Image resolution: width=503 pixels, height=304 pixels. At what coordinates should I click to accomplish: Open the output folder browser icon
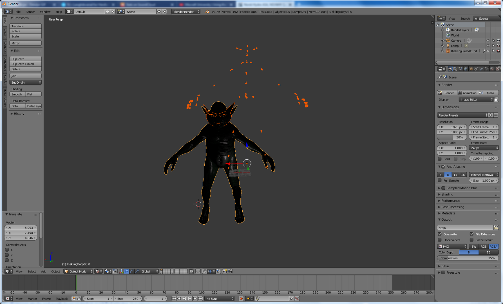tap(496, 227)
